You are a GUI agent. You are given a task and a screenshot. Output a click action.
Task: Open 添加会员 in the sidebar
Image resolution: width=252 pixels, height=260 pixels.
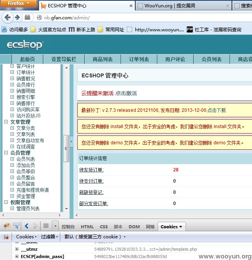click(26, 165)
